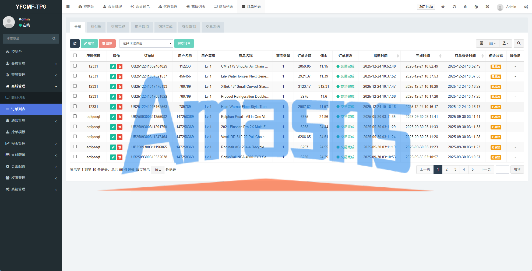
Task: Refresh the table with dark refresh button
Action: pos(75,43)
